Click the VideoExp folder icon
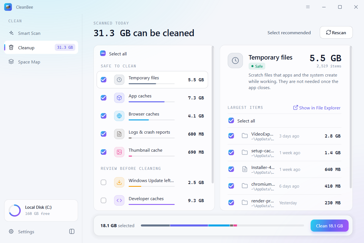The image size is (364, 243). pyautogui.click(x=245, y=136)
